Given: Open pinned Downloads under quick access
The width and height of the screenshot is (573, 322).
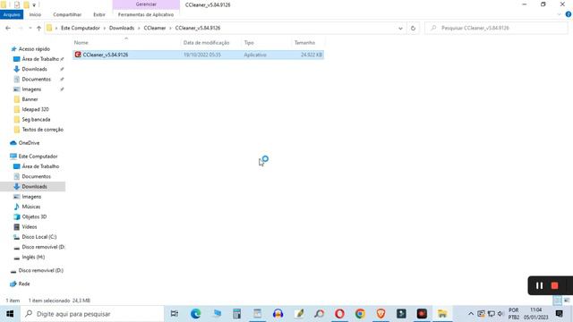Looking at the screenshot, I should pos(34,69).
